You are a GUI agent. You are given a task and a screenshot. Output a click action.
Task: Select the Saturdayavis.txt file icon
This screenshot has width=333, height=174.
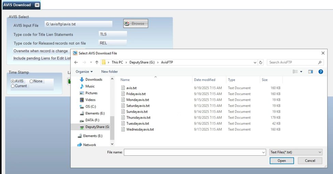click(x=123, y=106)
